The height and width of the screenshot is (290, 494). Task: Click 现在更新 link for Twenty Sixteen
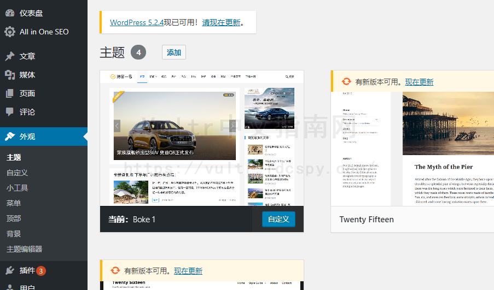(188, 271)
